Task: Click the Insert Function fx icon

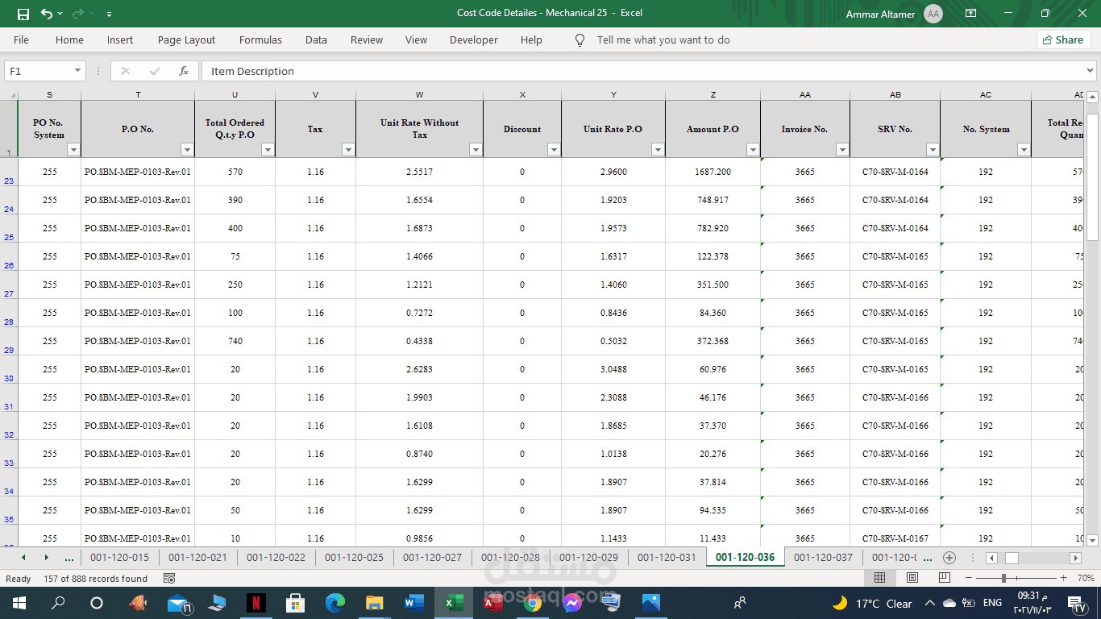Action: click(x=184, y=71)
